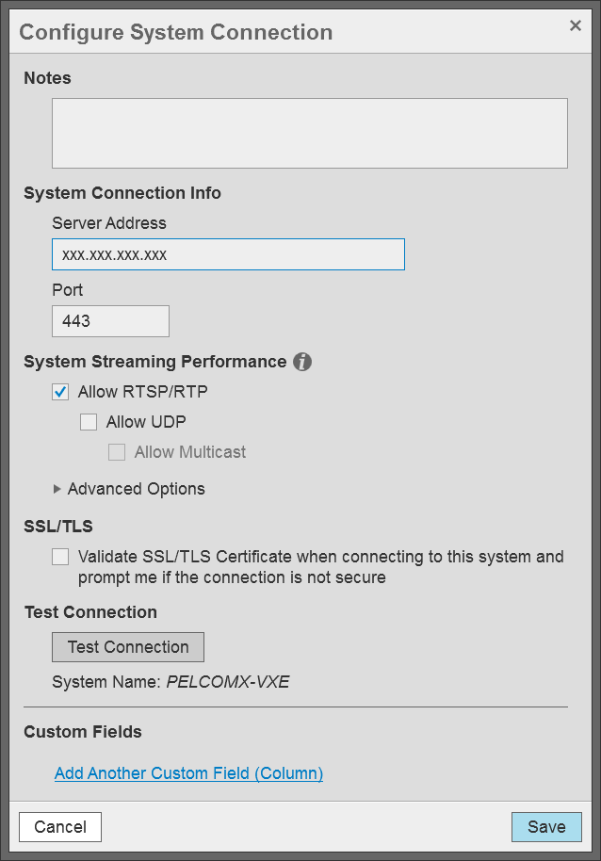Click the close X of the dialog
Image resolution: width=601 pixels, height=861 pixels.
point(576,25)
